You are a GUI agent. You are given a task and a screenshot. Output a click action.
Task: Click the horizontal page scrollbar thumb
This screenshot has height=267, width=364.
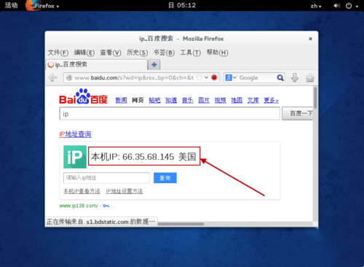[181, 224]
